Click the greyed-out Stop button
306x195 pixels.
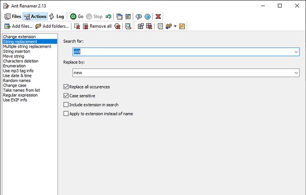coord(94,16)
